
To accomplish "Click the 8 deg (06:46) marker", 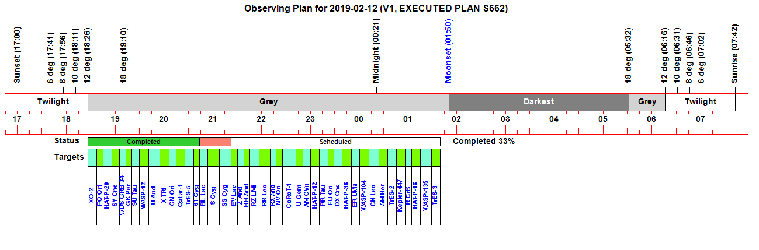I will (689, 58).
